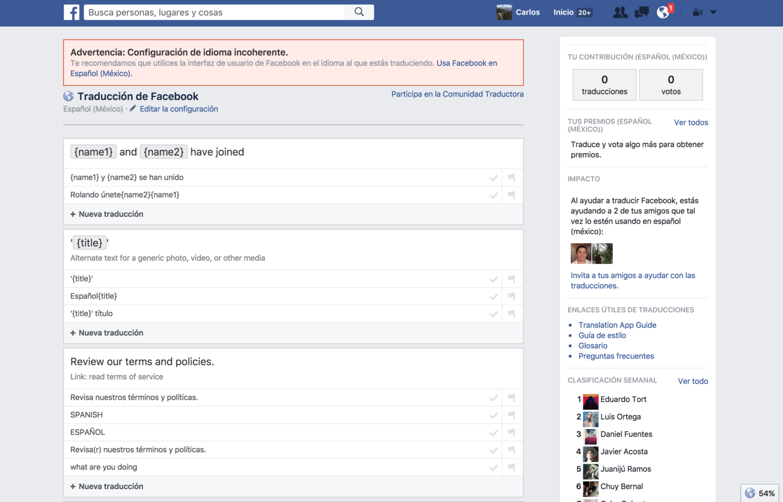Click the second friend photo under Impacto
The width and height of the screenshot is (783, 502).
click(x=602, y=254)
